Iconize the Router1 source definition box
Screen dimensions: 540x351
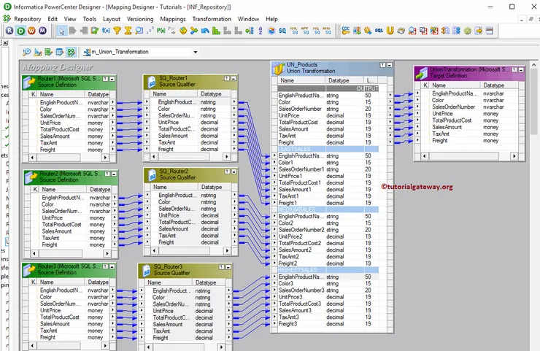coord(112,79)
